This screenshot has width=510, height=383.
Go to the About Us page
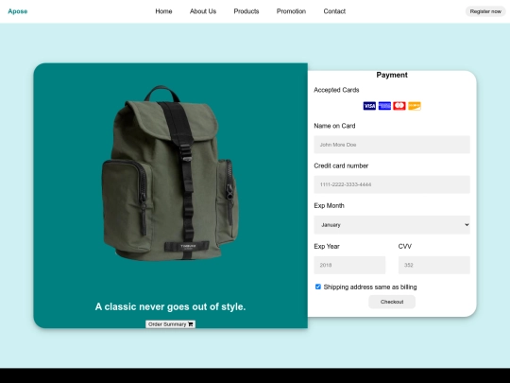pyautogui.click(x=203, y=11)
